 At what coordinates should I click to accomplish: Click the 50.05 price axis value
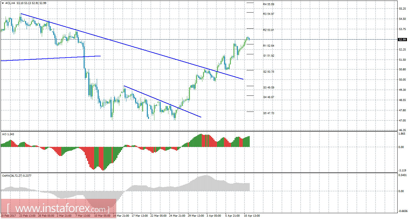402,80
